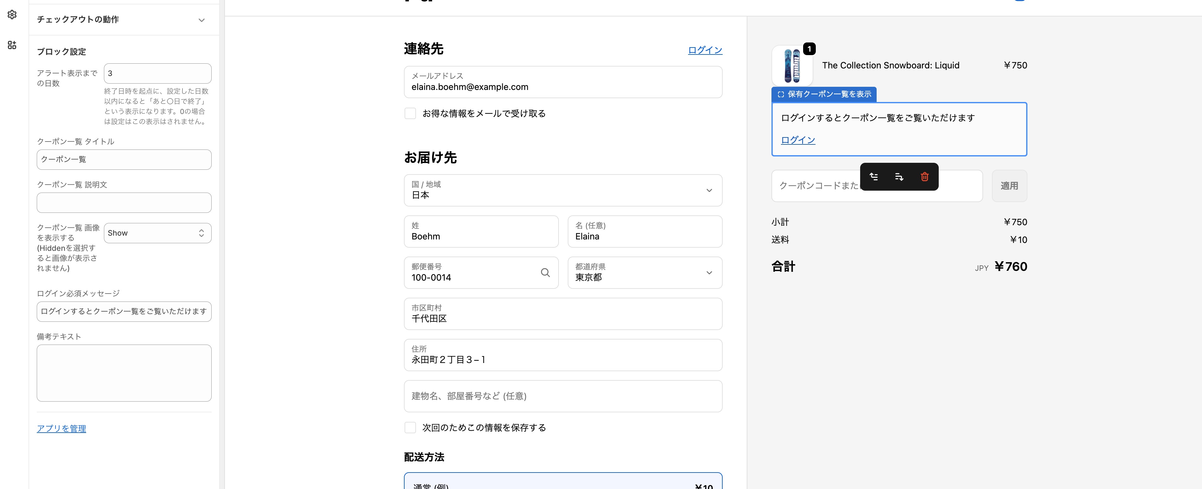The width and height of the screenshot is (1202, 489).
Task: Click the アラート表示までの日数 number field
Action: tap(157, 73)
